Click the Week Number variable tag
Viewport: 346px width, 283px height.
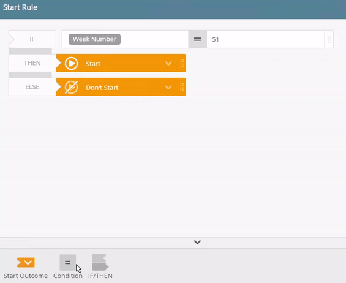pyautogui.click(x=95, y=39)
